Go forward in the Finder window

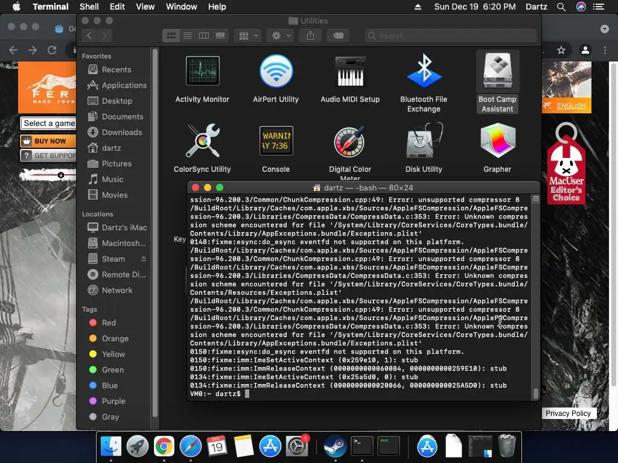(x=104, y=36)
